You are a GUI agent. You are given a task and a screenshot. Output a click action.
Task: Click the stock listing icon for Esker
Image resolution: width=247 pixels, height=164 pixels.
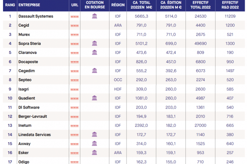tap(95, 153)
